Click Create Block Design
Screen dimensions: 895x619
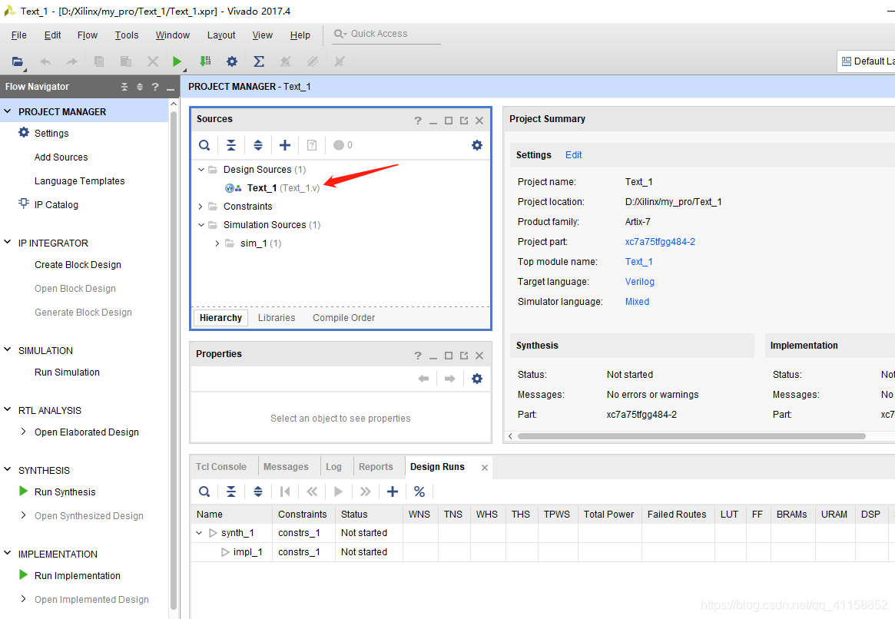78,265
